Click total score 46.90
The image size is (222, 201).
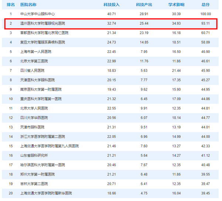[206, 52]
